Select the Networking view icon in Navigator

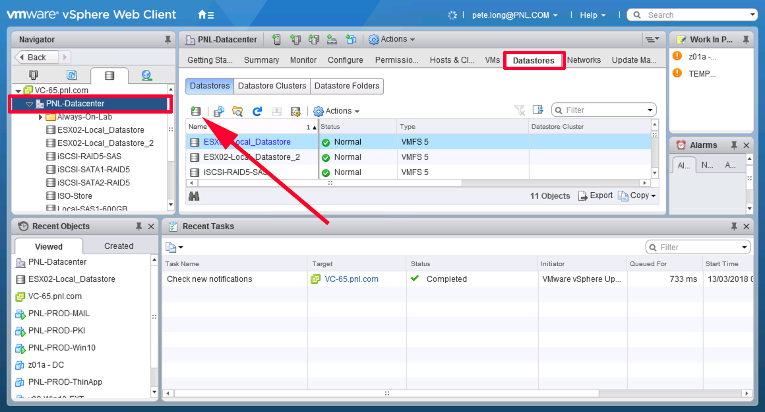tap(146, 75)
